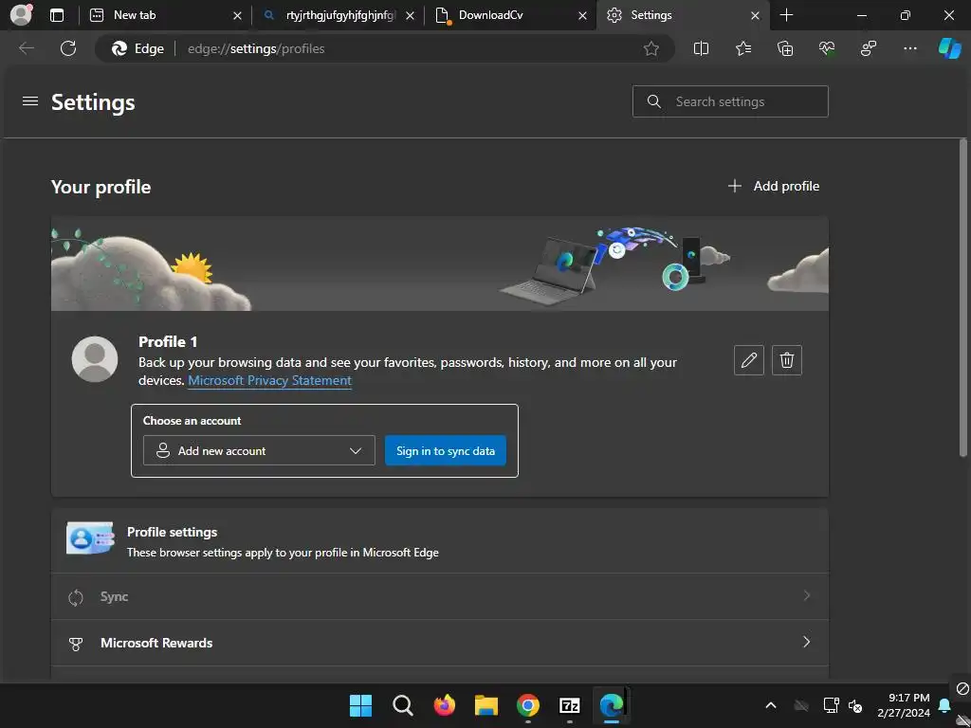Launch Google Chrome from the taskbar

(x=528, y=705)
